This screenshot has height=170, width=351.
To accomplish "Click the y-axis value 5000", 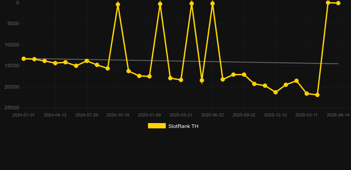I will coord(13,23).
